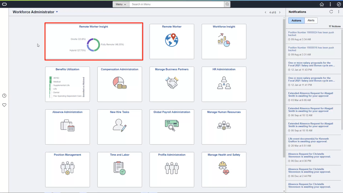The height and width of the screenshot is (193, 343).
Task: Click the Fully Remote donut chart segment
Action: click(98, 44)
